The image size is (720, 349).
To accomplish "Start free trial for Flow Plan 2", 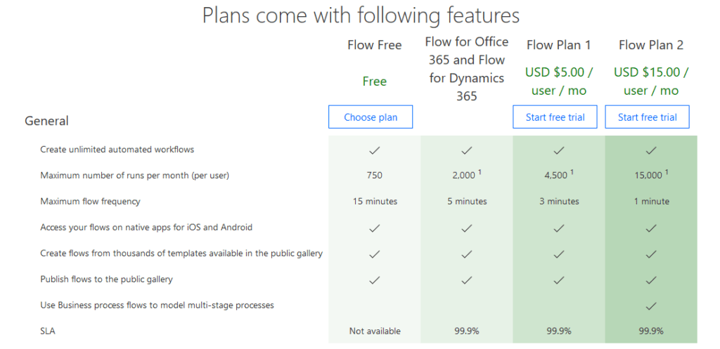I will point(647,117).
